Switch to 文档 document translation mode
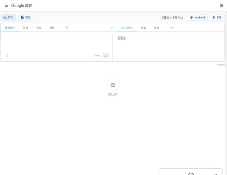This screenshot has width=227, height=175. point(26,17)
